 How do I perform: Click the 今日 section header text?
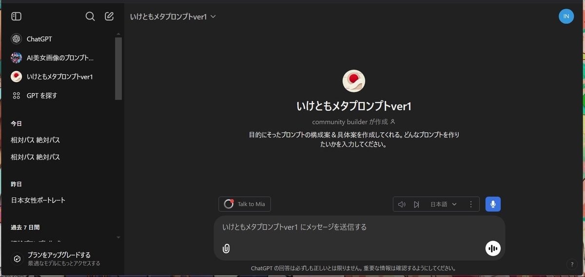17,123
